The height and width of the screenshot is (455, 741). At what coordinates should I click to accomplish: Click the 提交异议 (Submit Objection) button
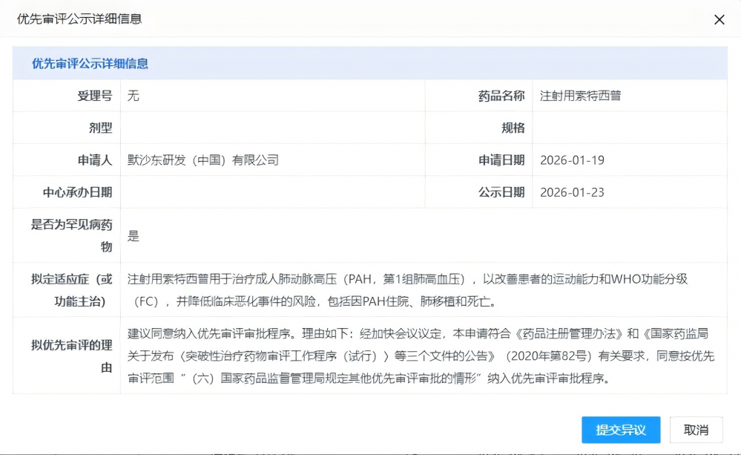(x=620, y=430)
